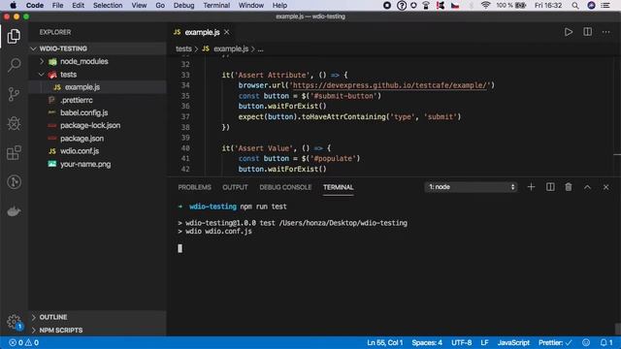Screen dimensions: 621x349
Task: Change encoding via UTF-8 status item
Action: click(x=462, y=342)
